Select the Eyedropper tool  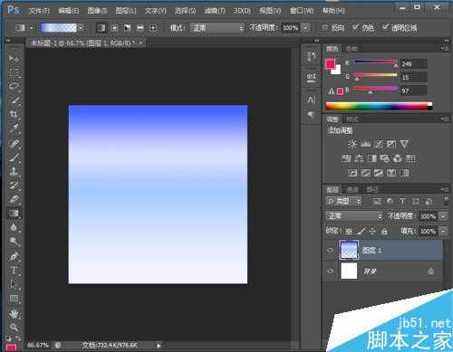click(x=14, y=128)
